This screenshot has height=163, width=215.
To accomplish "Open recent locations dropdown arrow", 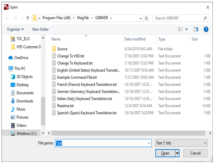I will (22, 18).
